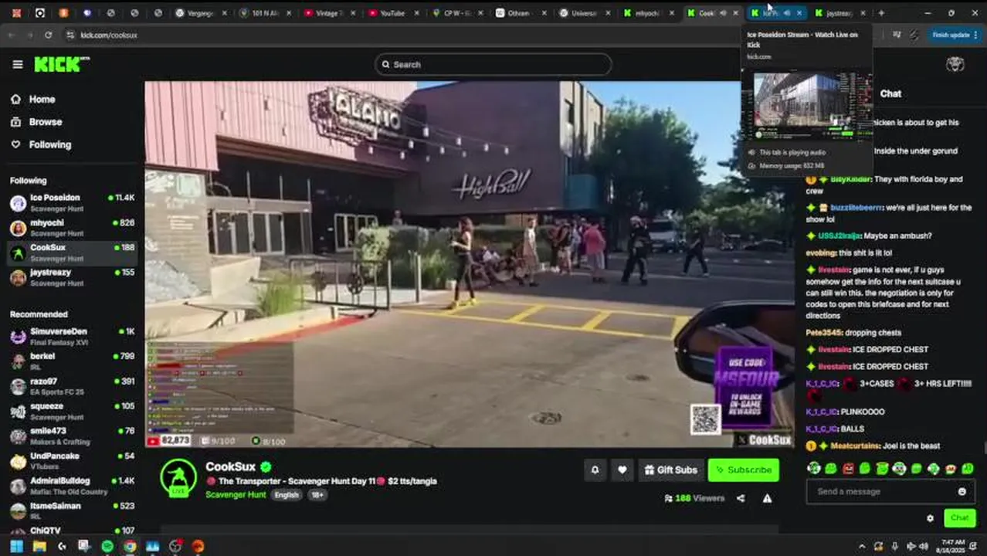Open smile473 recommended channel
This screenshot has width=987, height=556.
(73, 436)
